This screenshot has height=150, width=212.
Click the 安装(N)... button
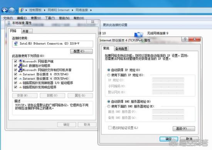click(25, 95)
